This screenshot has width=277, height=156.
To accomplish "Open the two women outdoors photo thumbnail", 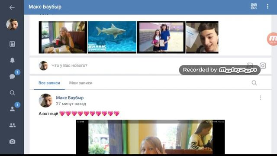I will click(x=161, y=37).
